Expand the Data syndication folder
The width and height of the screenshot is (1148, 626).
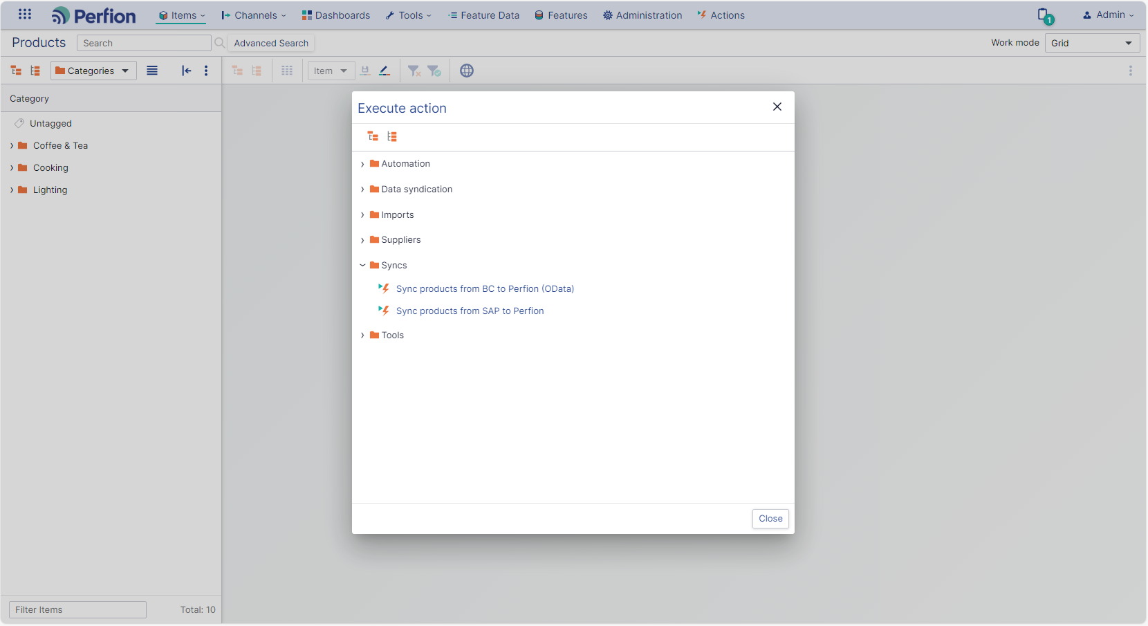(362, 190)
